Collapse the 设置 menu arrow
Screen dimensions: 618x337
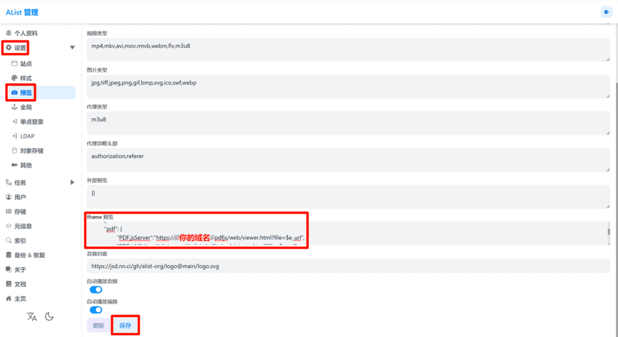pyautogui.click(x=72, y=47)
